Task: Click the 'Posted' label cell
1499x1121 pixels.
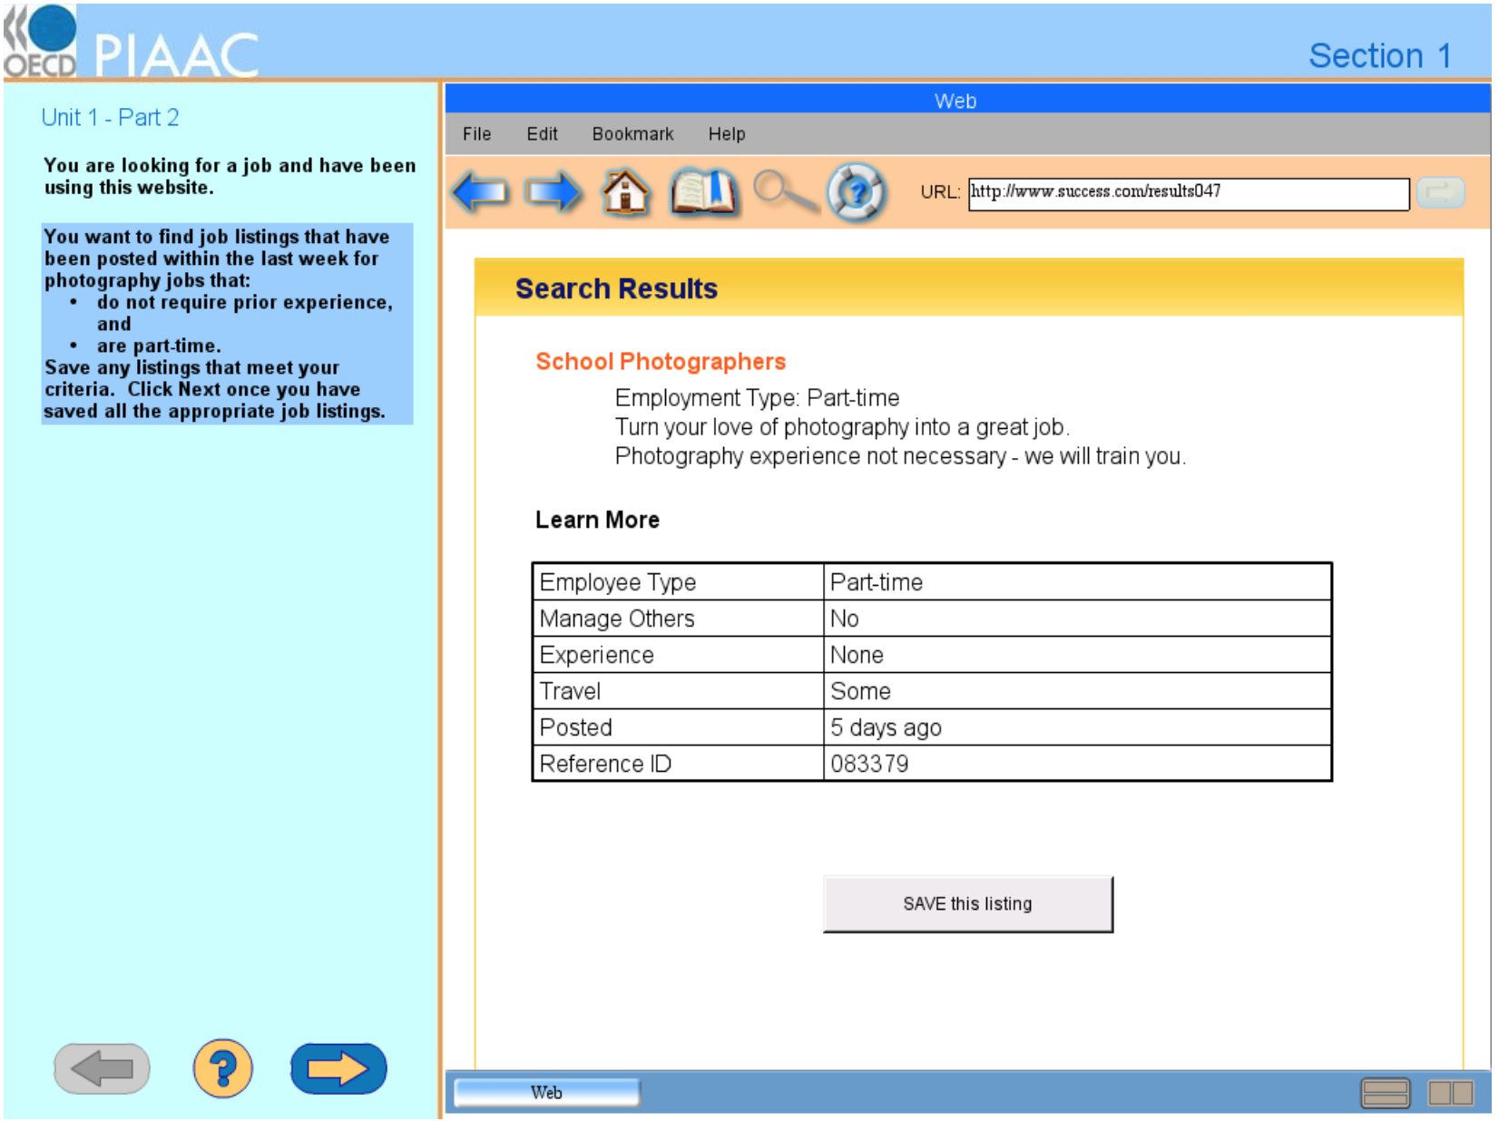Action: (678, 727)
